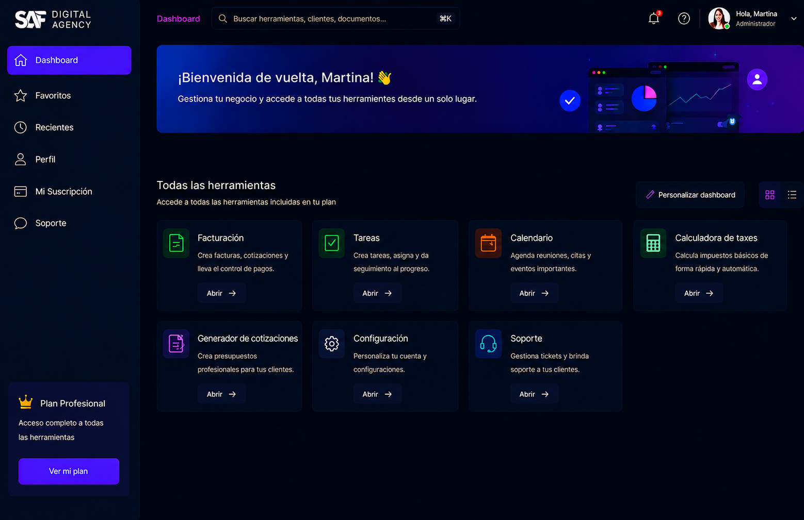
Task: Open Recientes from the sidebar
Action: coord(69,127)
